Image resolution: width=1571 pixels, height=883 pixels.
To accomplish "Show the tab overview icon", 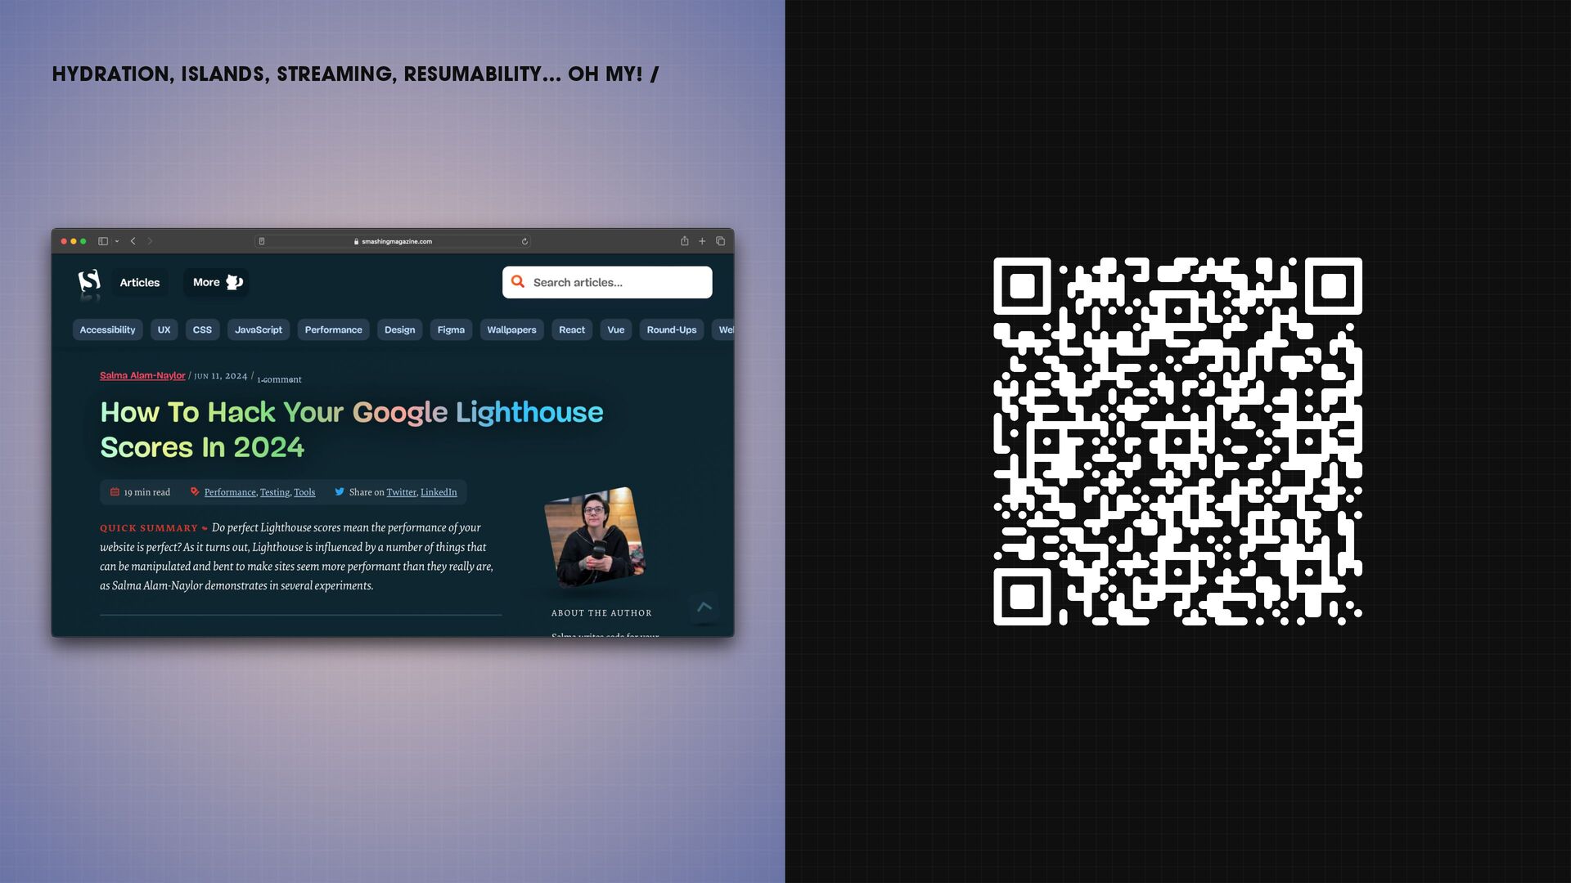I will tap(720, 241).
